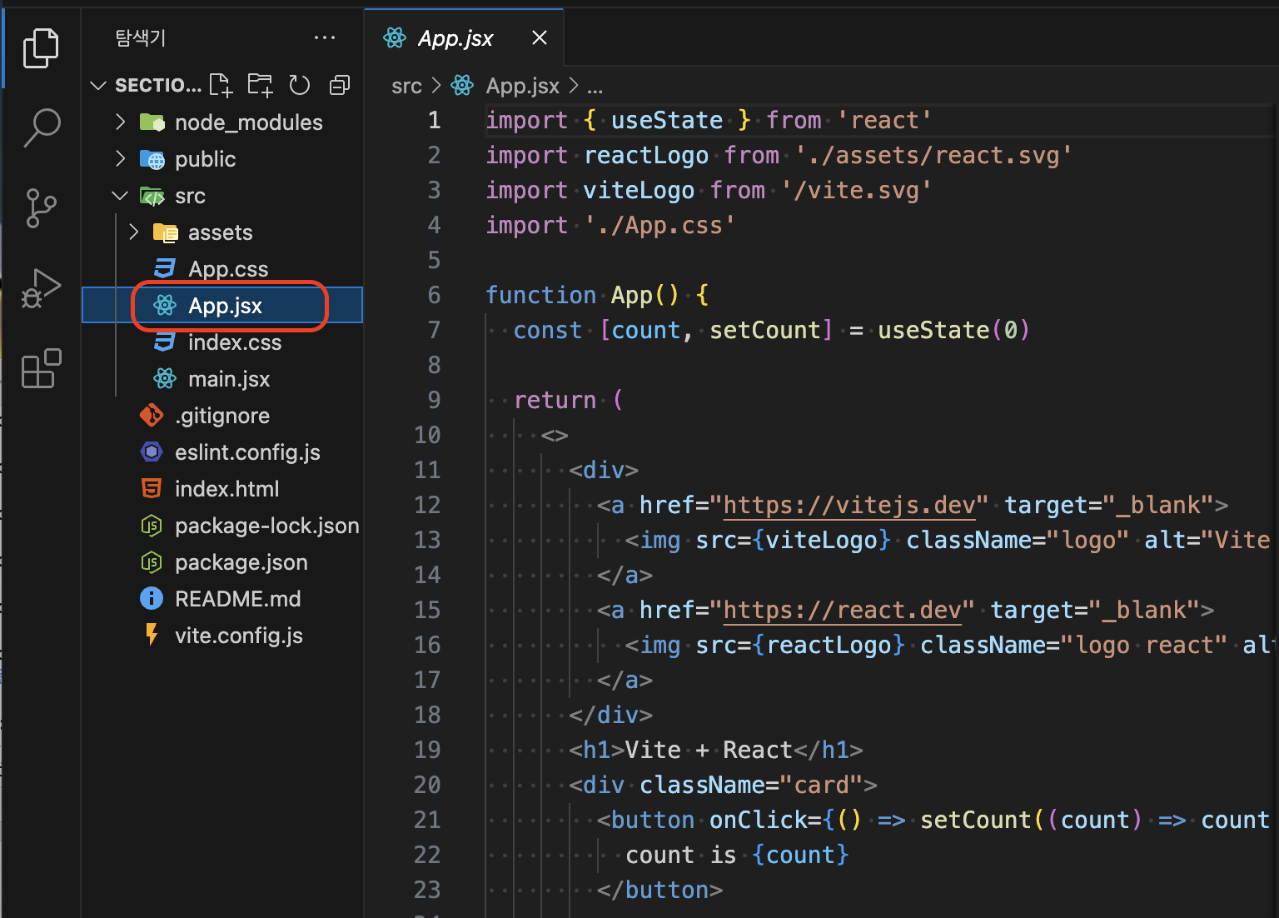The height and width of the screenshot is (918, 1279).
Task: Click the Explorer title '탐색기'
Action: tap(141, 37)
